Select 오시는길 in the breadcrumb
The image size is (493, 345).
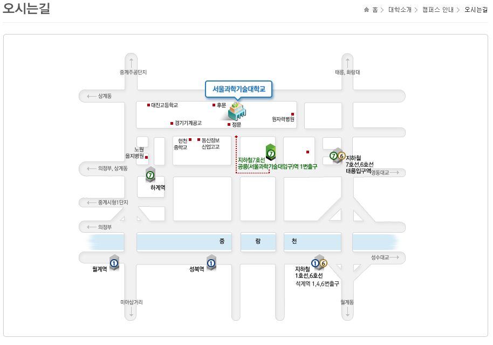point(476,10)
